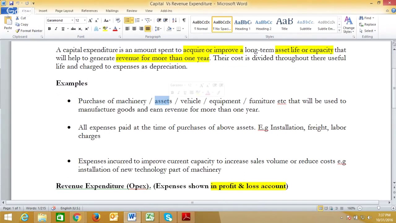
Task: Open the View tab
Action: click(x=149, y=11)
